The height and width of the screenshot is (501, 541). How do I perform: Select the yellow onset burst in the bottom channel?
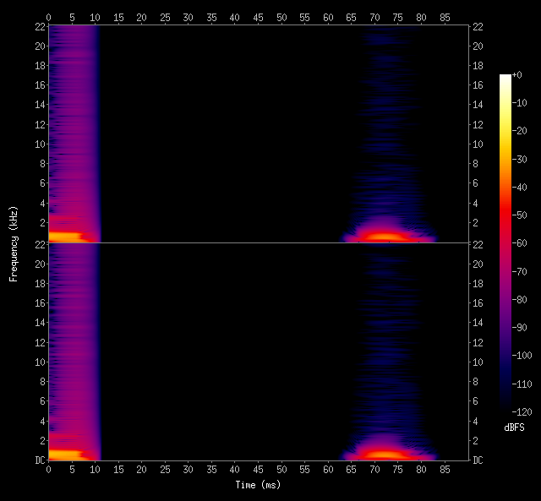click(x=63, y=455)
